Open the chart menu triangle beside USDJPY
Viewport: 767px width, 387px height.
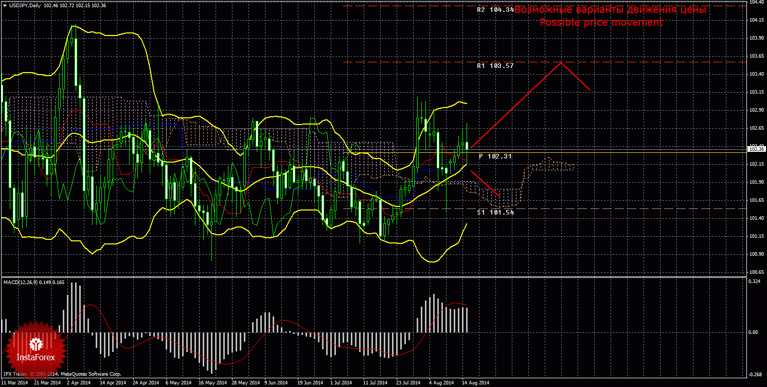(x=5, y=5)
